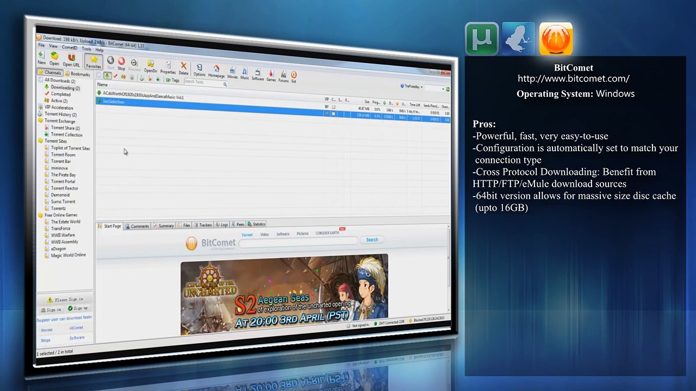Switch to the Trackers tab
This screenshot has height=391, width=696.
203,225
